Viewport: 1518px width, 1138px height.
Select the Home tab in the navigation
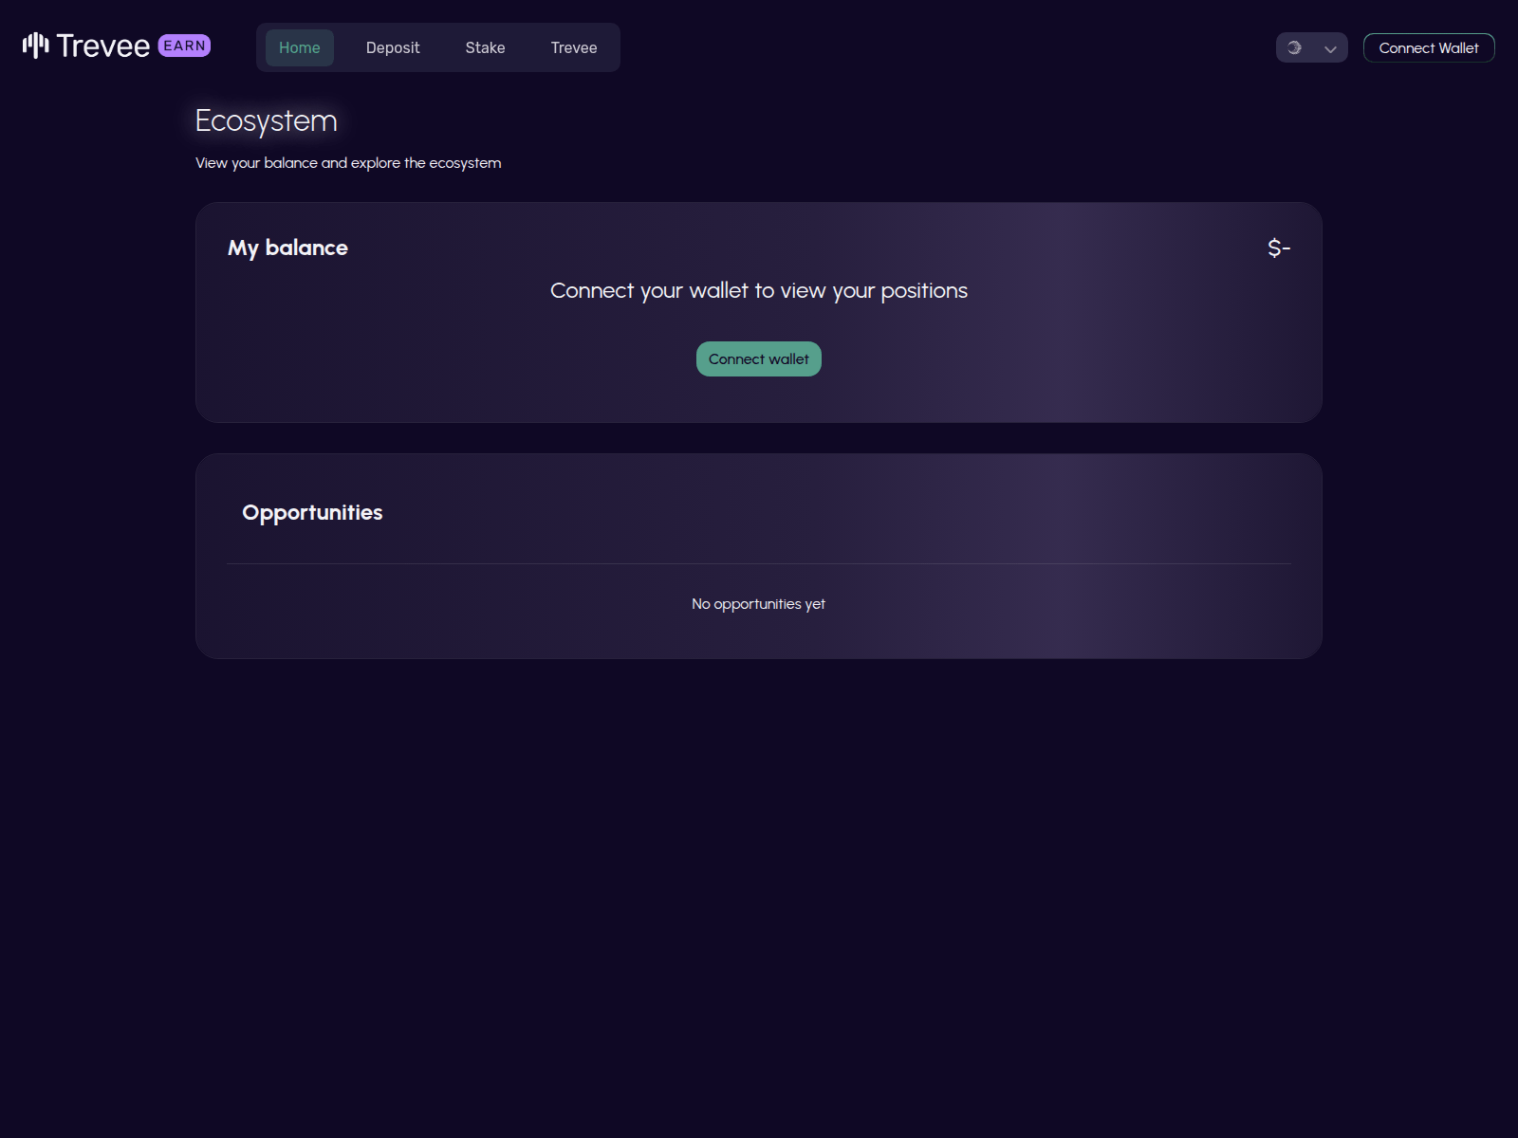tap(299, 47)
